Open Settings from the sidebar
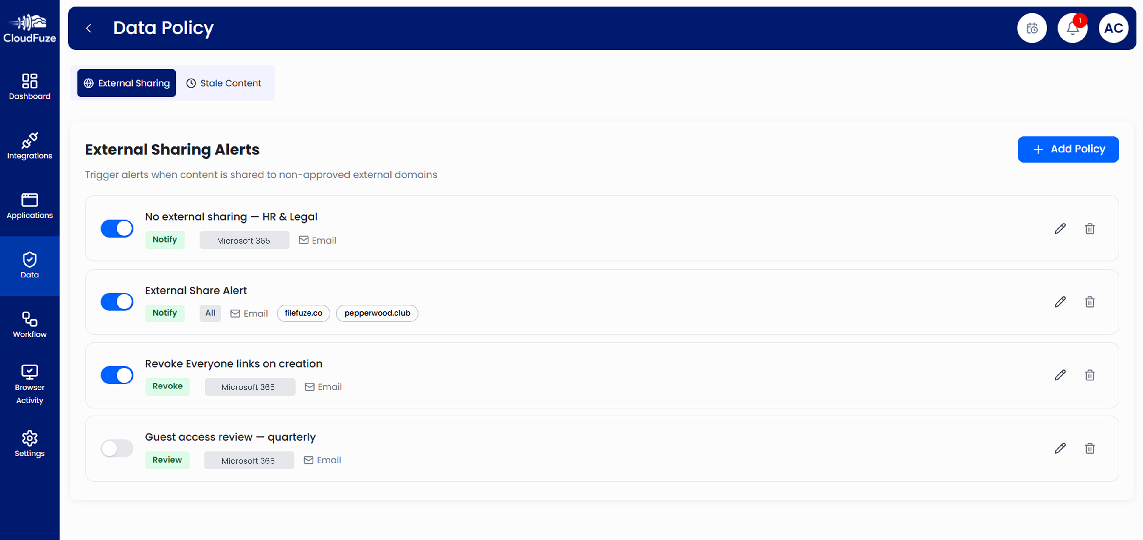 tap(29, 443)
